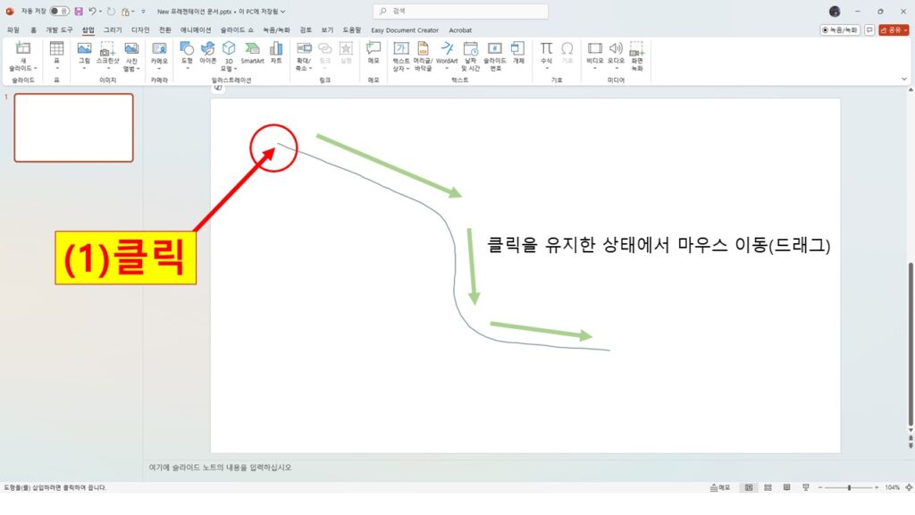The image size is (915, 515).
Task: Click the Video (비디오) icon
Action: point(594,48)
